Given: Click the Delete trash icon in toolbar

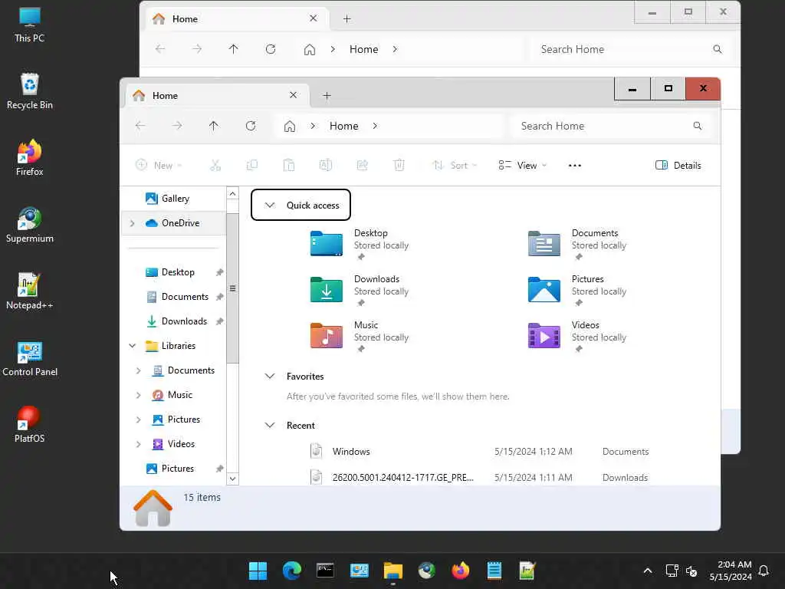Looking at the screenshot, I should pyautogui.click(x=399, y=166).
